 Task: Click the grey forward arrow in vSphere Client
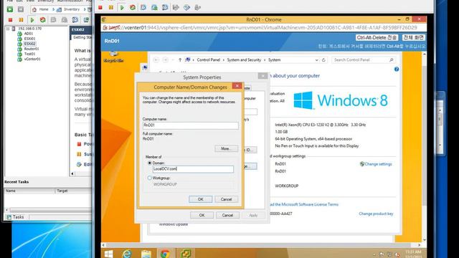[21, 9]
